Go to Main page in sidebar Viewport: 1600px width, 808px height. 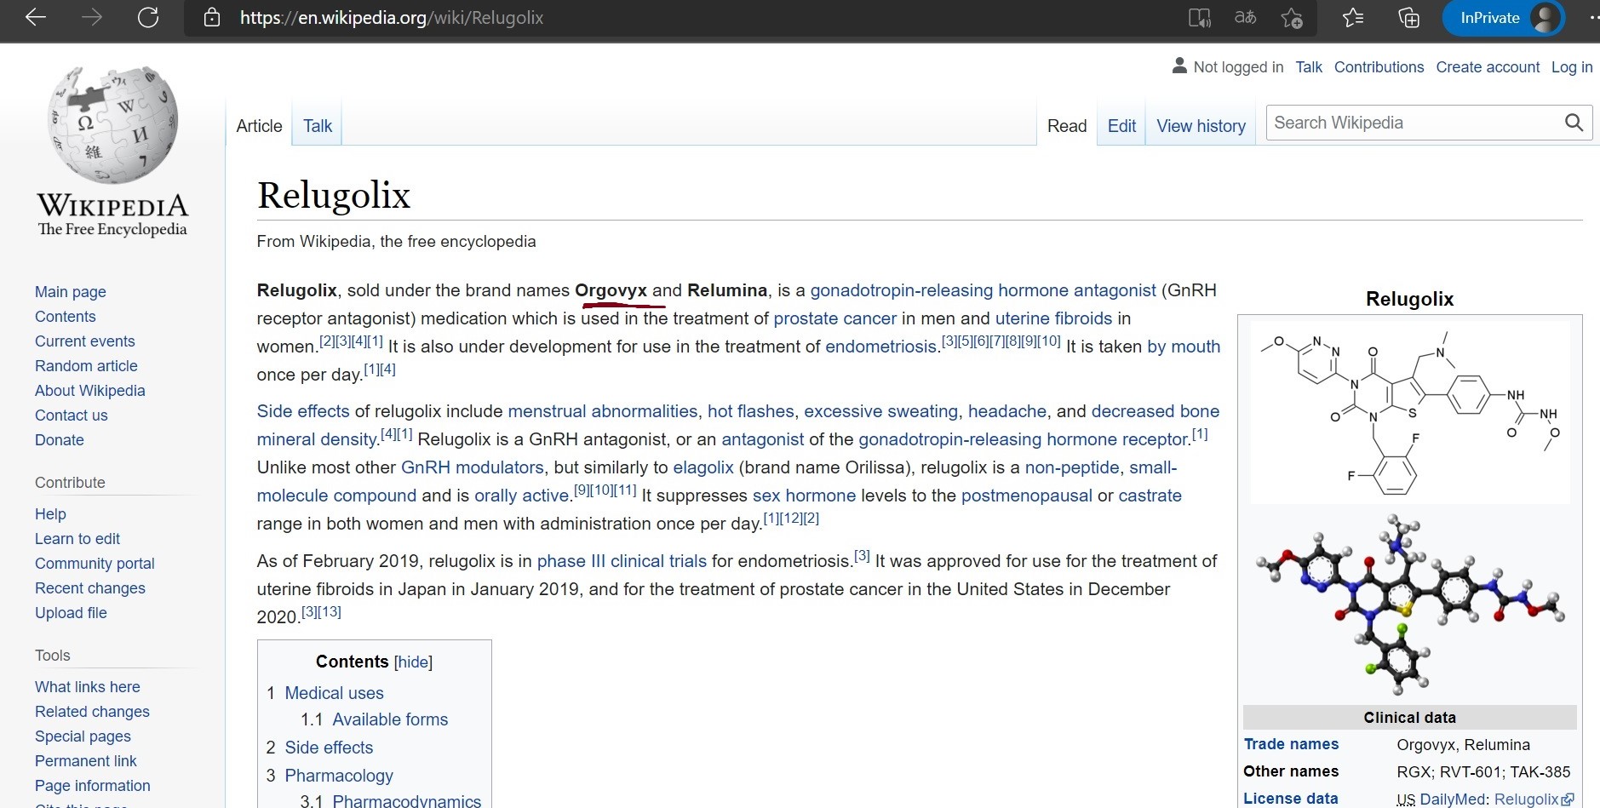(x=71, y=292)
